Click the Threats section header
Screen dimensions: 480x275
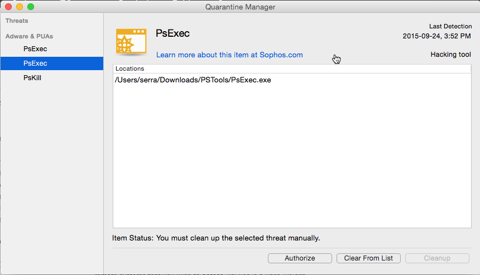click(x=17, y=21)
